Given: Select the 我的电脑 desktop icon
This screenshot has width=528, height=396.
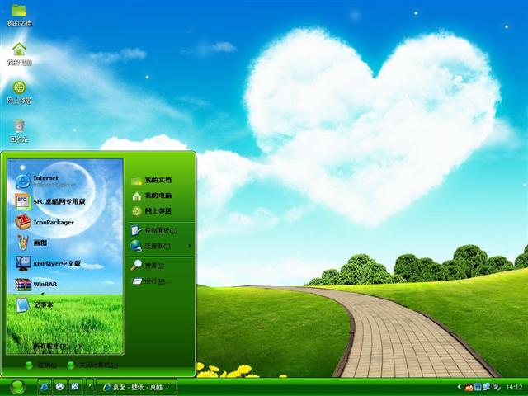Looking at the screenshot, I should [19, 54].
